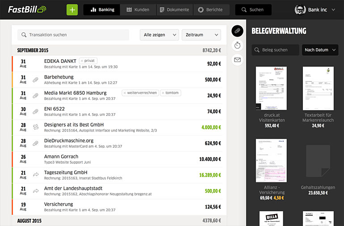344x226 pixels.
Task: Open Allianz Versicherung receipt thumbnail
Action: (x=271, y=160)
